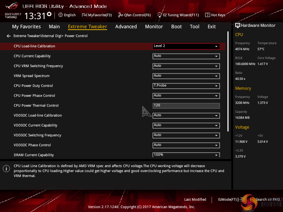Select CPU Power Thermal Control label

click(36, 105)
